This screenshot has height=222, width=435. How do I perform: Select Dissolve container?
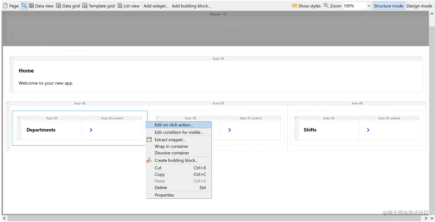coord(179,153)
